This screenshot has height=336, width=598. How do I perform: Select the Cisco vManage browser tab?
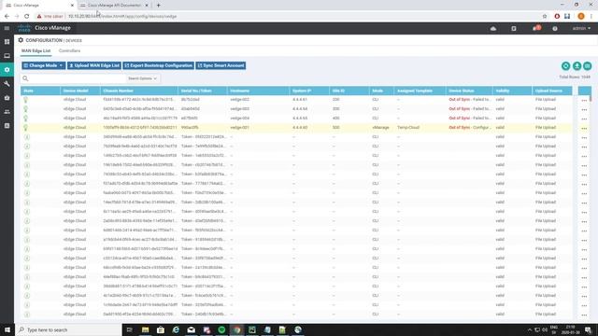39,6
